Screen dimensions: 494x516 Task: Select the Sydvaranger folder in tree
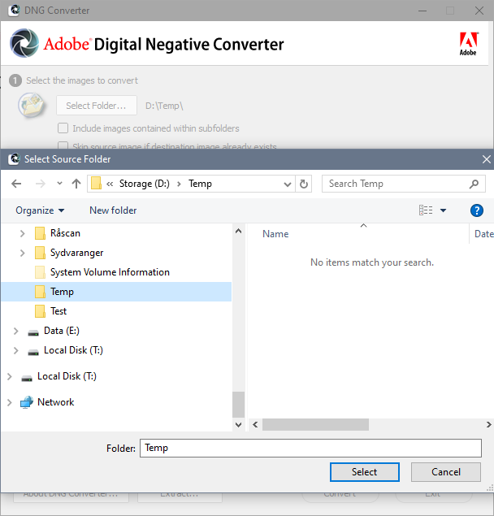pos(76,253)
